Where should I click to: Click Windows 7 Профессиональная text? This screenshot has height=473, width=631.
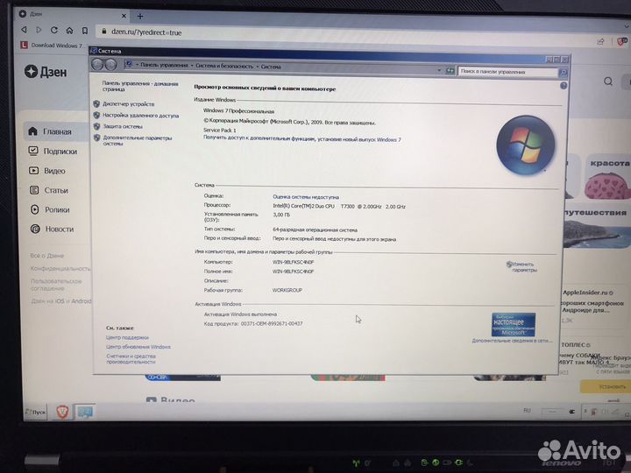click(x=238, y=111)
